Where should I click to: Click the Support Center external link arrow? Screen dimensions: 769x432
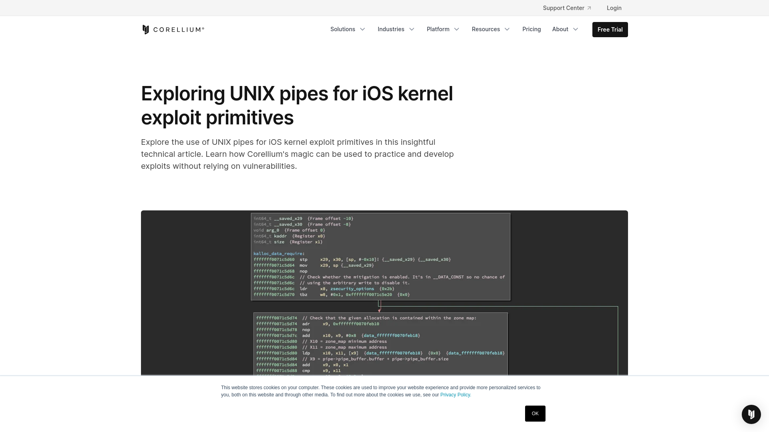point(589,8)
